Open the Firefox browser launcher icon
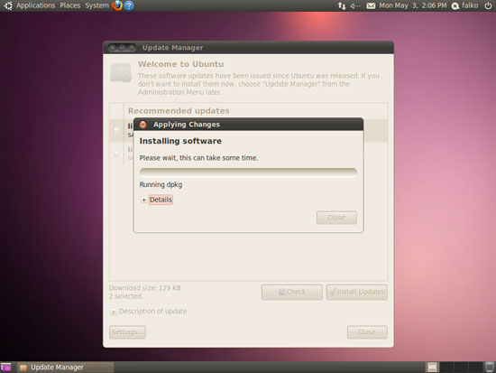Viewport: 496px width, 373px height. 117,5
